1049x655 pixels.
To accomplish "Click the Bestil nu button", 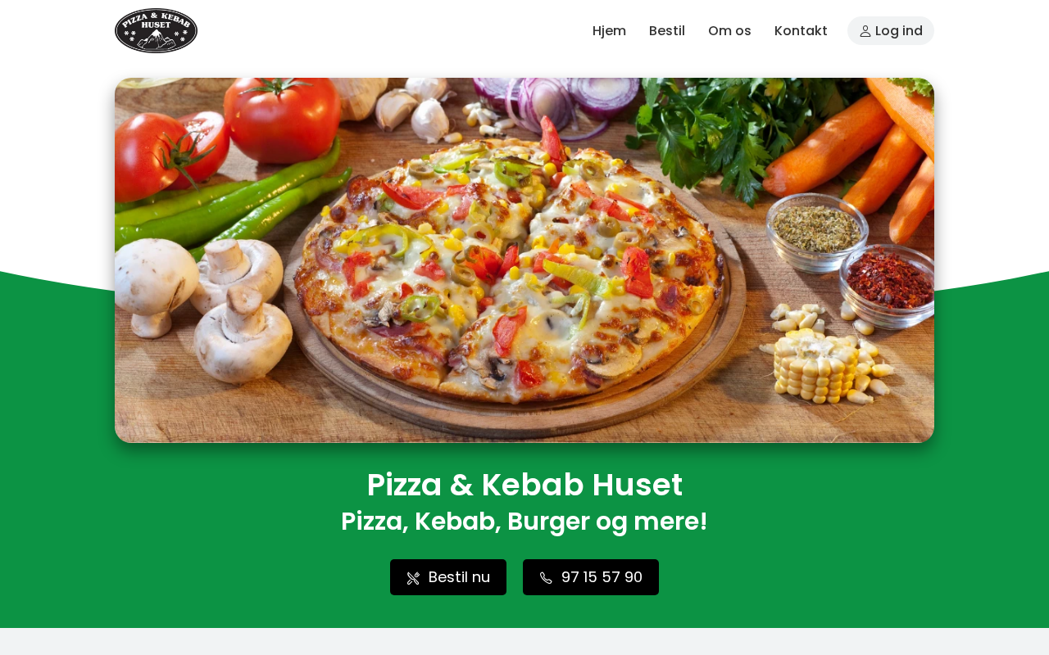I will 448,577.
